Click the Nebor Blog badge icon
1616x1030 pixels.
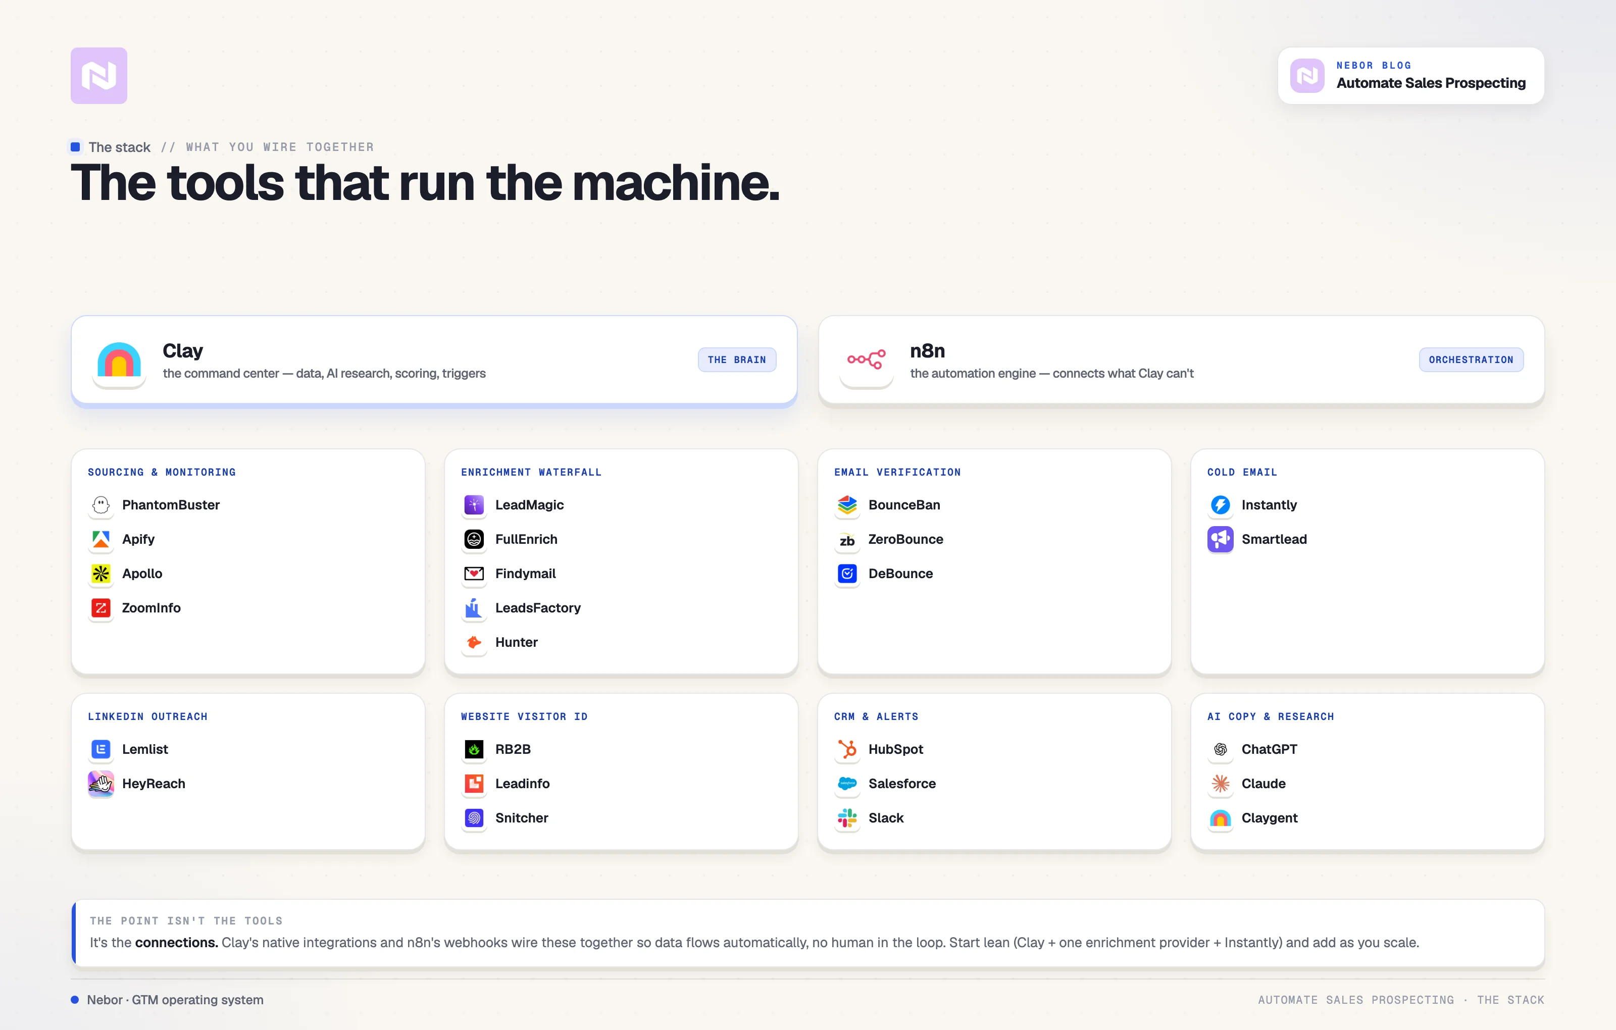coord(1306,75)
